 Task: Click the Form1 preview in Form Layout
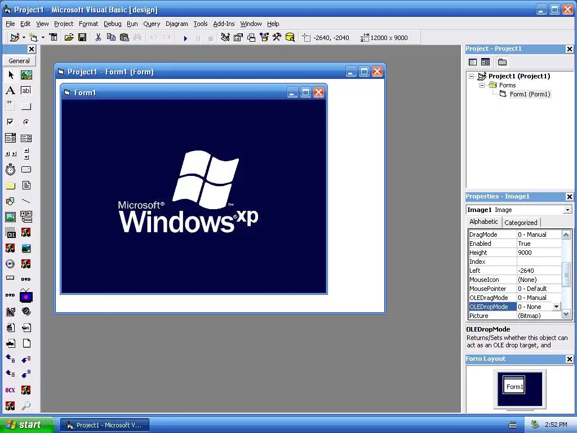514,386
